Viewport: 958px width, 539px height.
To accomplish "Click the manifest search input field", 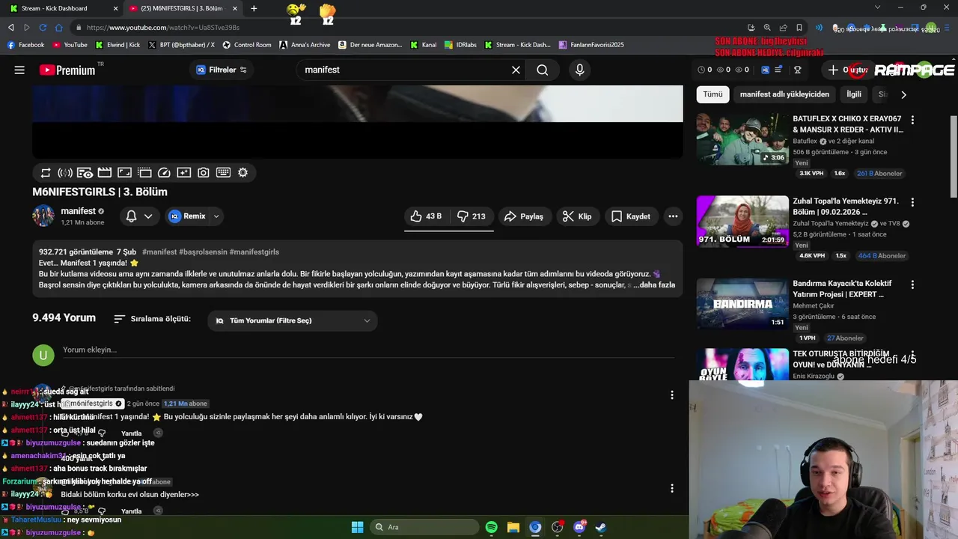I will [x=404, y=70].
